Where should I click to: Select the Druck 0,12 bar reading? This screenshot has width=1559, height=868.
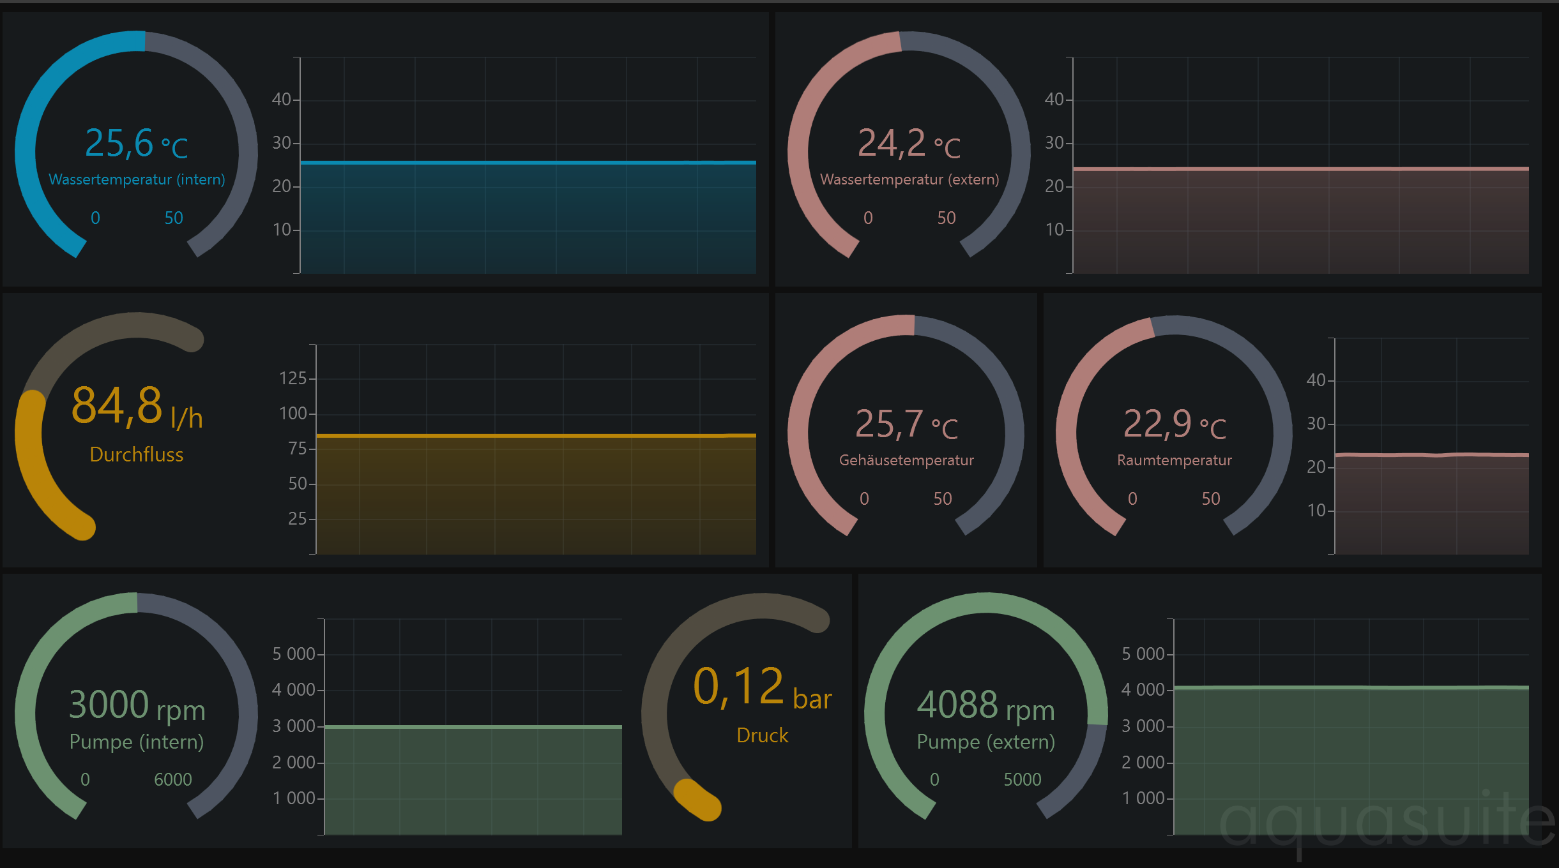click(761, 687)
